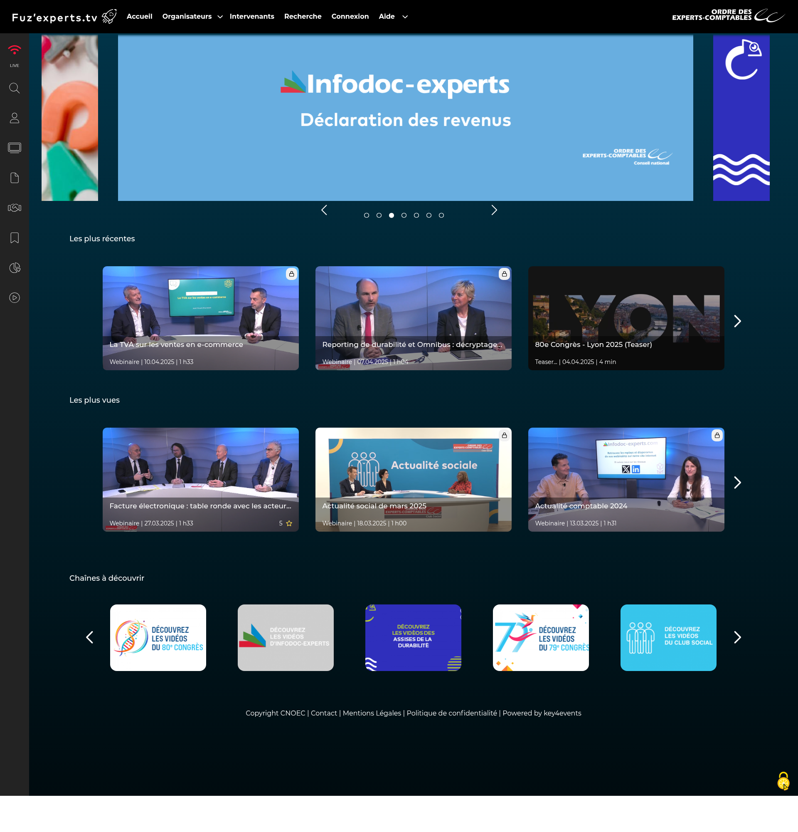
Task: Click the Ordre des Experts-Comptables header logo
Action: point(728,16)
